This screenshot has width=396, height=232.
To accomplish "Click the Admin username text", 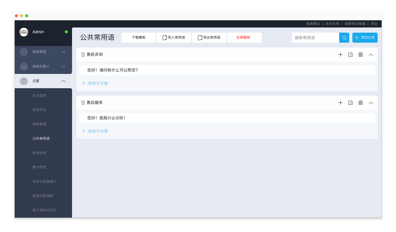I will click(x=38, y=32).
